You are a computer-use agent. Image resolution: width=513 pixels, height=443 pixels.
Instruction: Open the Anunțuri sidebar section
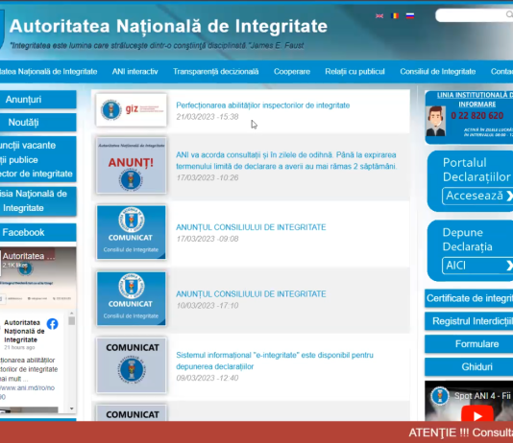[x=38, y=99]
